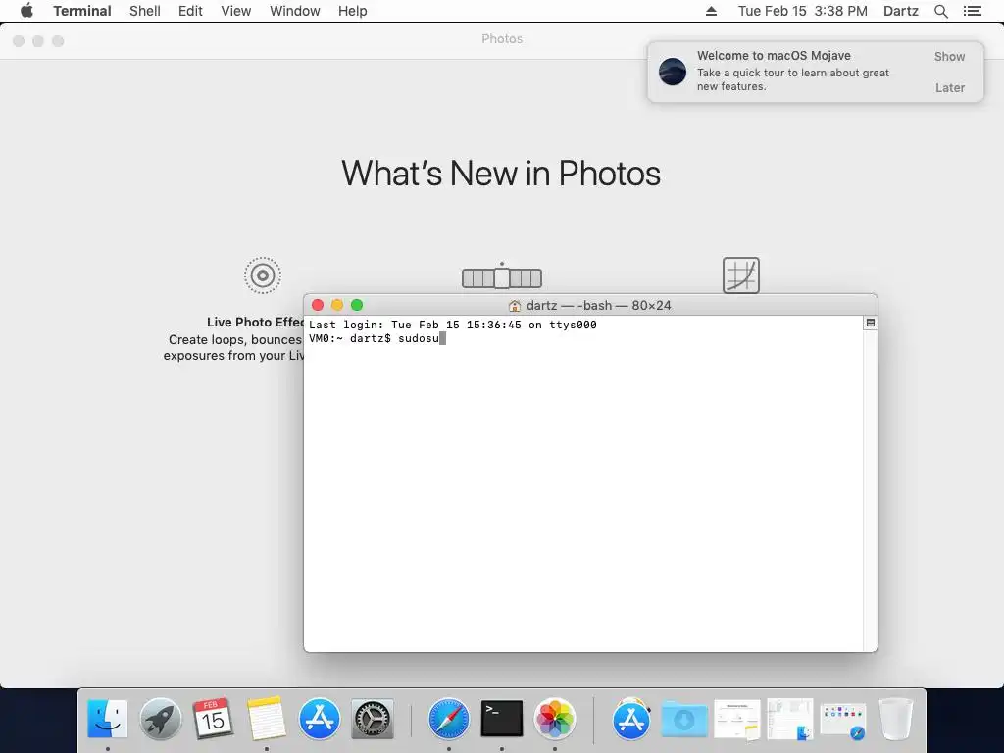Click the Terminal scrollbar marker icon
The height and width of the screenshot is (753, 1004).
[871, 323]
